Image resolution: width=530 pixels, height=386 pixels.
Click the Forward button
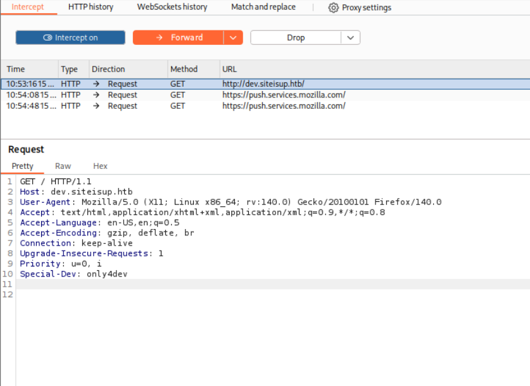(179, 38)
